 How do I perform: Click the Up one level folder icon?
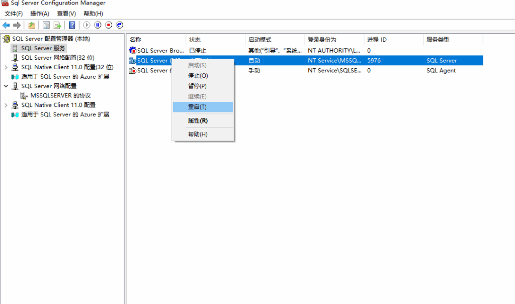coord(32,25)
